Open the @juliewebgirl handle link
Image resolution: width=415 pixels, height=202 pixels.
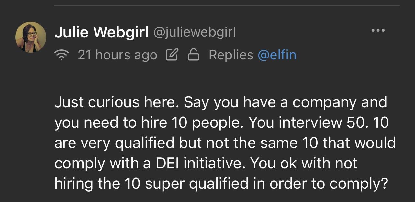[x=194, y=32]
